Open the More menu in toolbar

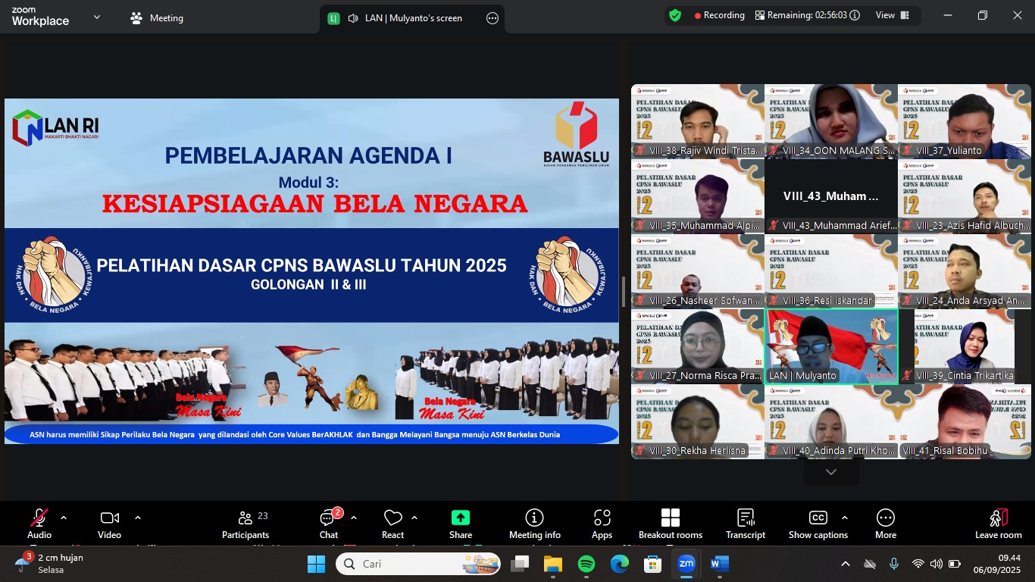tap(885, 524)
